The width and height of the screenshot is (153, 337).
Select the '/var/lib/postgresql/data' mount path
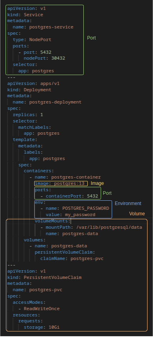(x=109, y=227)
